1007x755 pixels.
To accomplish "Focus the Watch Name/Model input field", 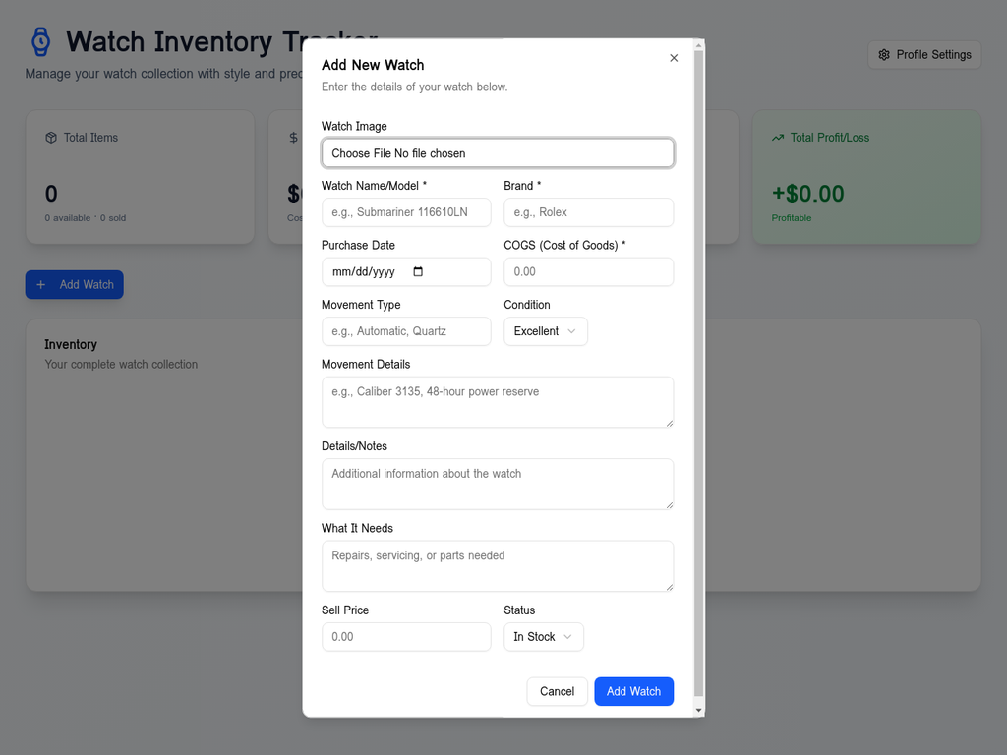I will pos(406,212).
